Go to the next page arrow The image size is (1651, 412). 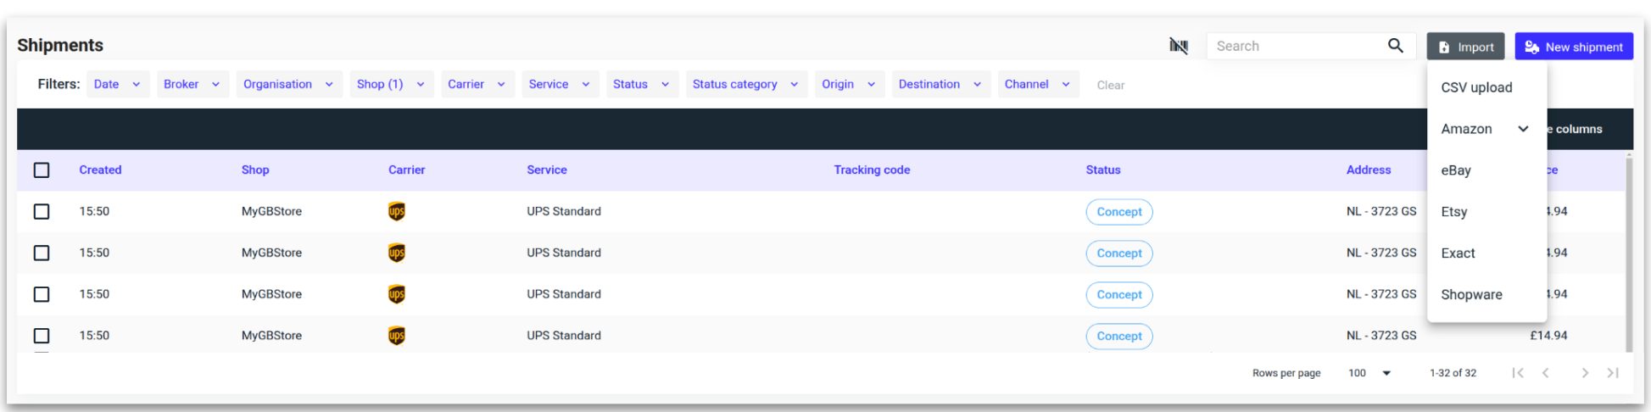pos(1584,373)
